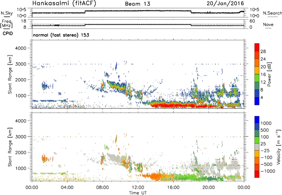
Task: Click the Beam 13 label
Action: pyautogui.click(x=137, y=4)
